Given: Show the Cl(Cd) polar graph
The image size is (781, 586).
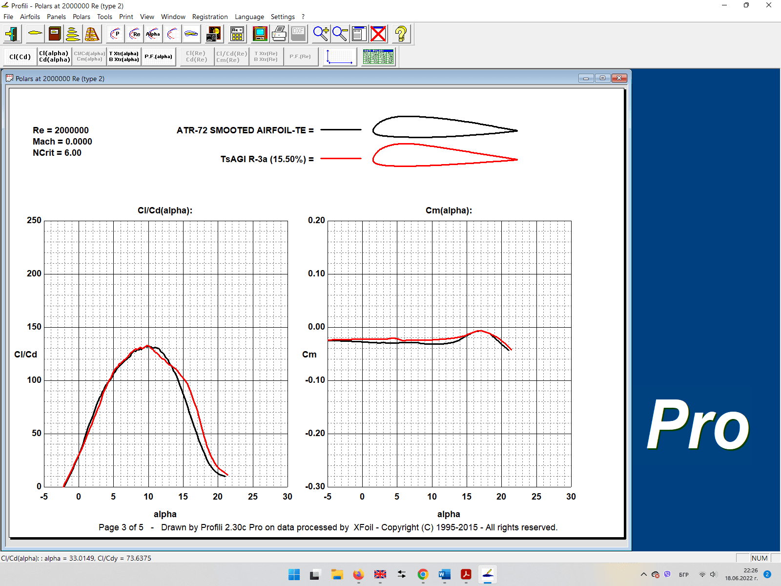Looking at the screenshot, I should point(20,57).
